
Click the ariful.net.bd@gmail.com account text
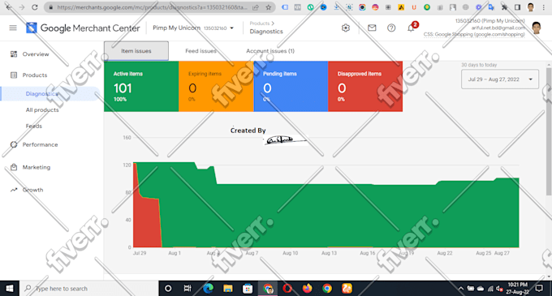pos(498,28)
